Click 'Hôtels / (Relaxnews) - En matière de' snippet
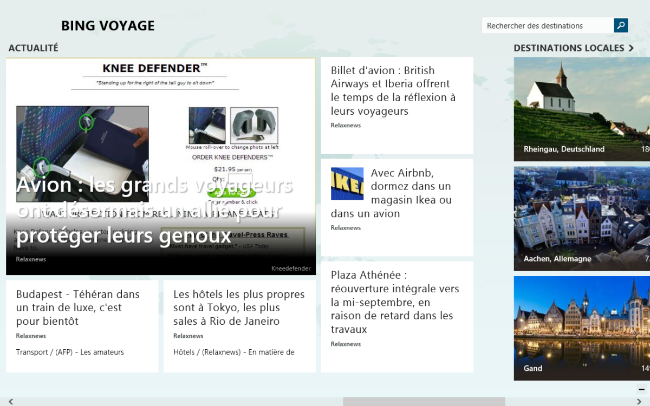This screenshot has height=406, width=650. 234,352
